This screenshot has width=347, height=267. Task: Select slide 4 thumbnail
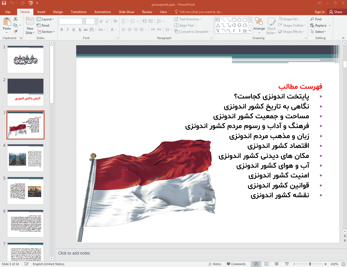(x=26, y=158)
